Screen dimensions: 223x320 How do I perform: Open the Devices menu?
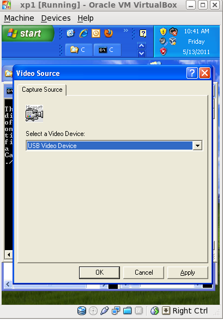tap(56, 18)
